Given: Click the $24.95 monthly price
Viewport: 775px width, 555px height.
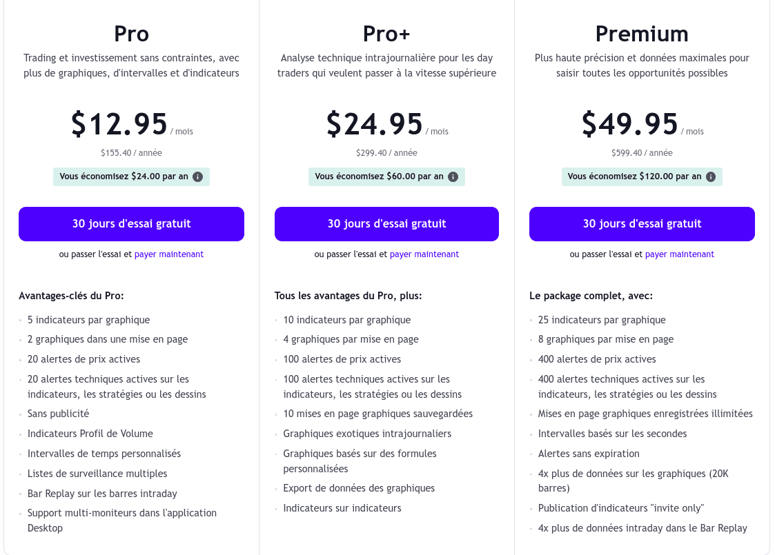Looking at the screenshot, I should tap(375, 124).
